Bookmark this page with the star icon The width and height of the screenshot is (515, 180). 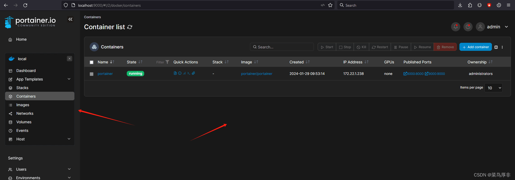(x=330, y=5)
